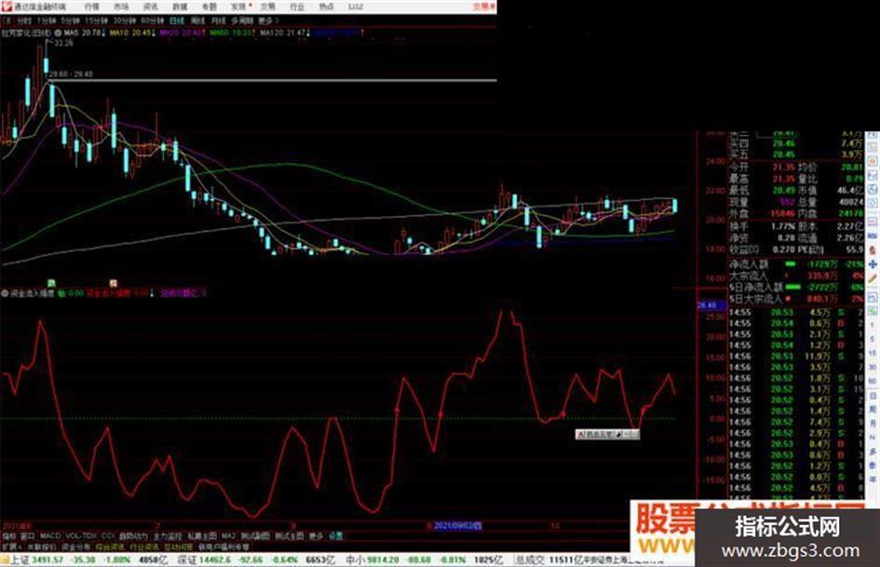Click the pencil drawing tool icon in sidebar
Screen dimensions: 880x567
[x=873, y=277]
